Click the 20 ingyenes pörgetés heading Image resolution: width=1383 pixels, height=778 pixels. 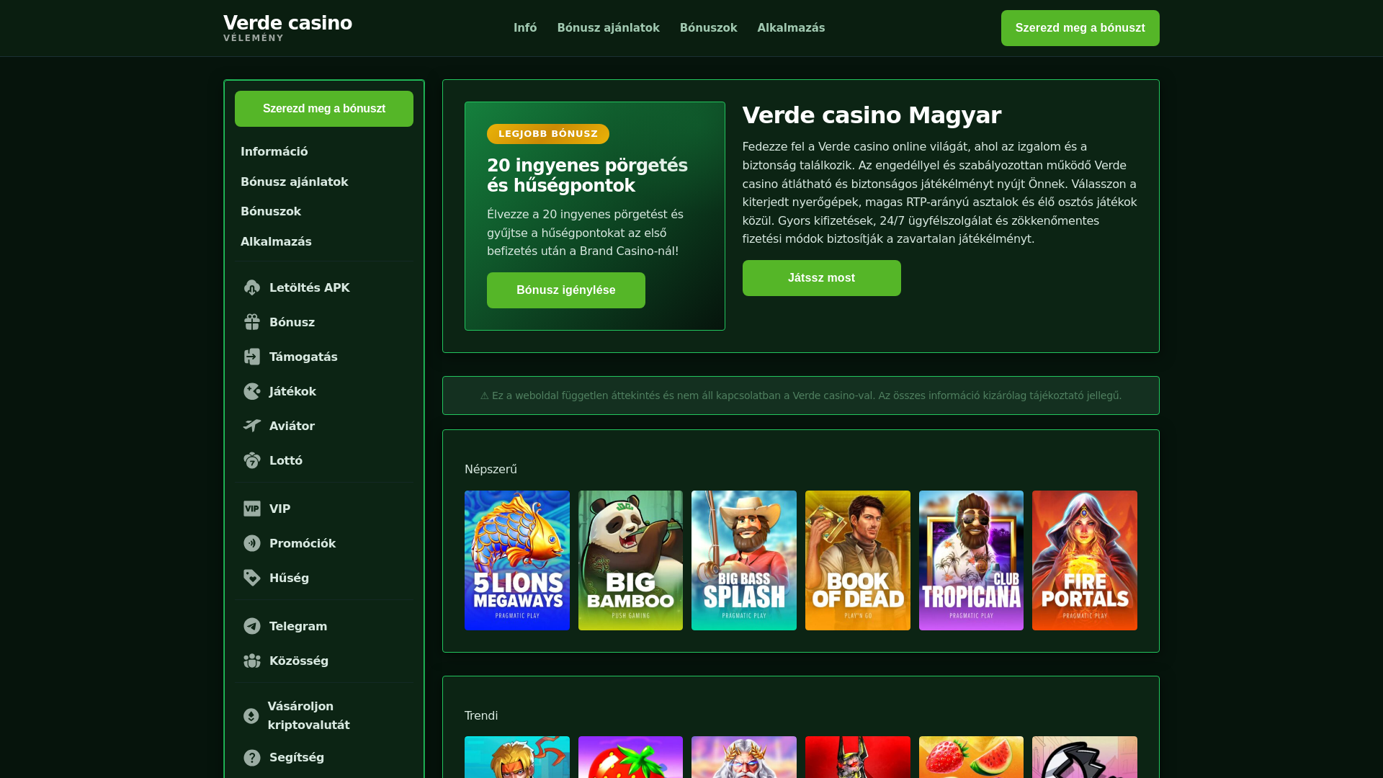click(587, 176)
